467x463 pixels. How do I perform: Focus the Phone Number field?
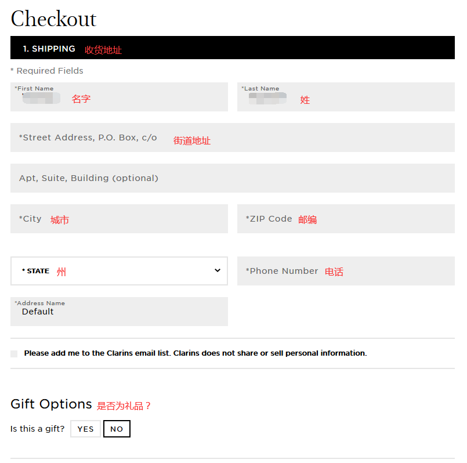coord(346,271)
